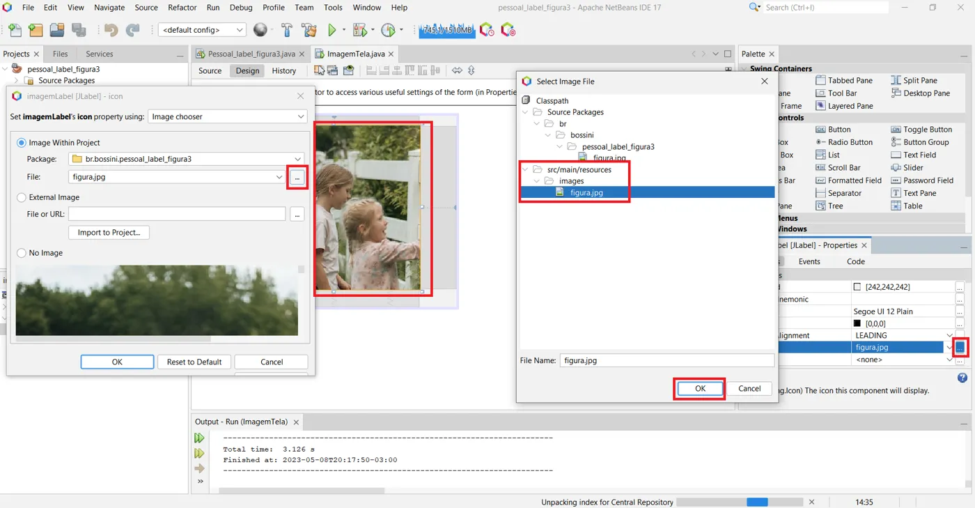Switch to the Source view tab
The image size is (975, 508).
point(210,70)
